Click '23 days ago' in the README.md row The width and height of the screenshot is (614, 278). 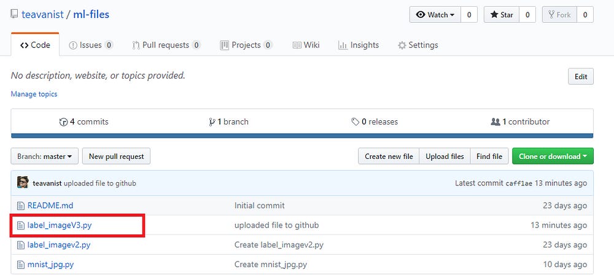(565, 206)
